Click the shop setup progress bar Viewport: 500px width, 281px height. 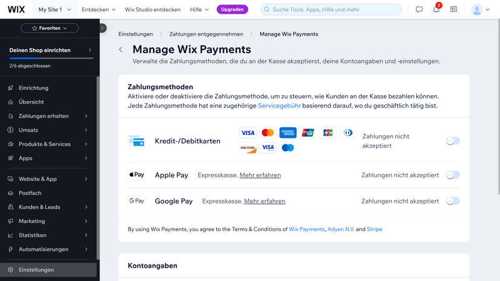(x=51, y=58)
